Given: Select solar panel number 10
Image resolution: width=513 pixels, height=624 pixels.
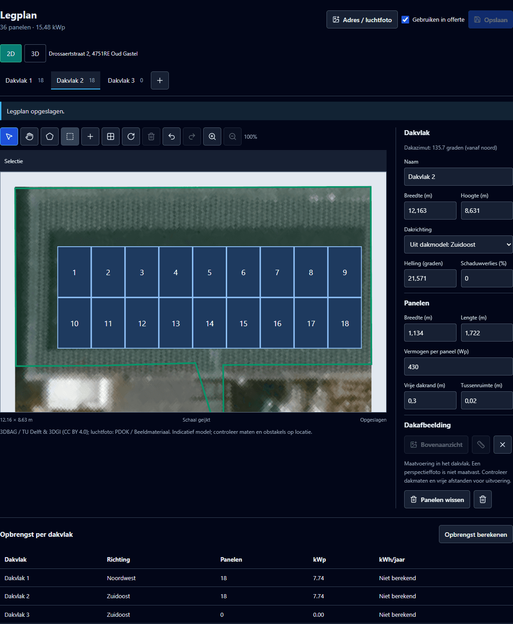Looking at the screenshot, I should point(75,323).
